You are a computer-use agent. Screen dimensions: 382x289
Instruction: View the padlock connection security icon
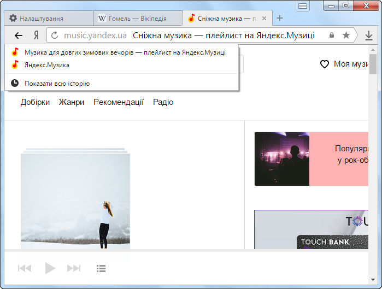tap(332, 35)
